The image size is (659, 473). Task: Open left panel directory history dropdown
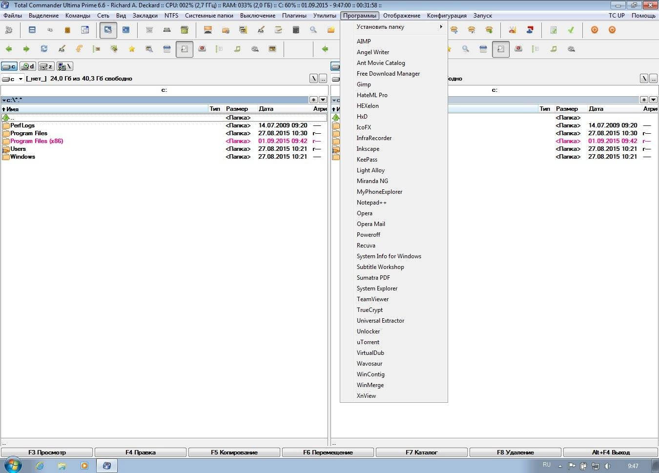[x=323, y=100]
